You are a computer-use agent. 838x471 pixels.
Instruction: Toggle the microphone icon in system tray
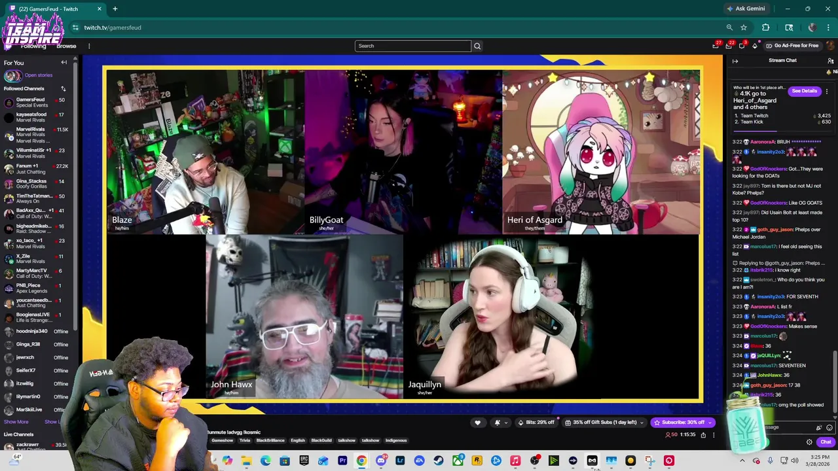pyautogui.click(x=770, y=461)
